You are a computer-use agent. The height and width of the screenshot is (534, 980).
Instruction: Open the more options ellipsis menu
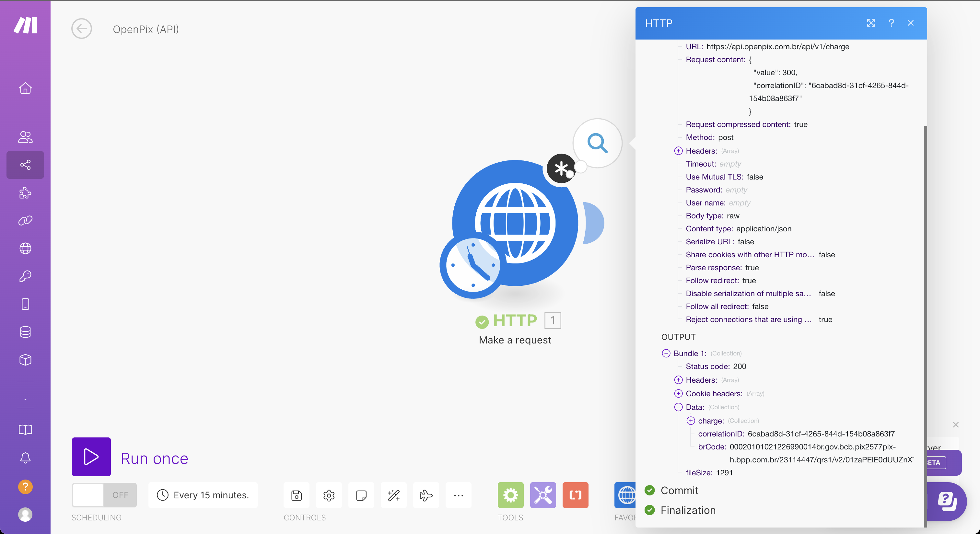pyautogui.click(x=458, y=495)
